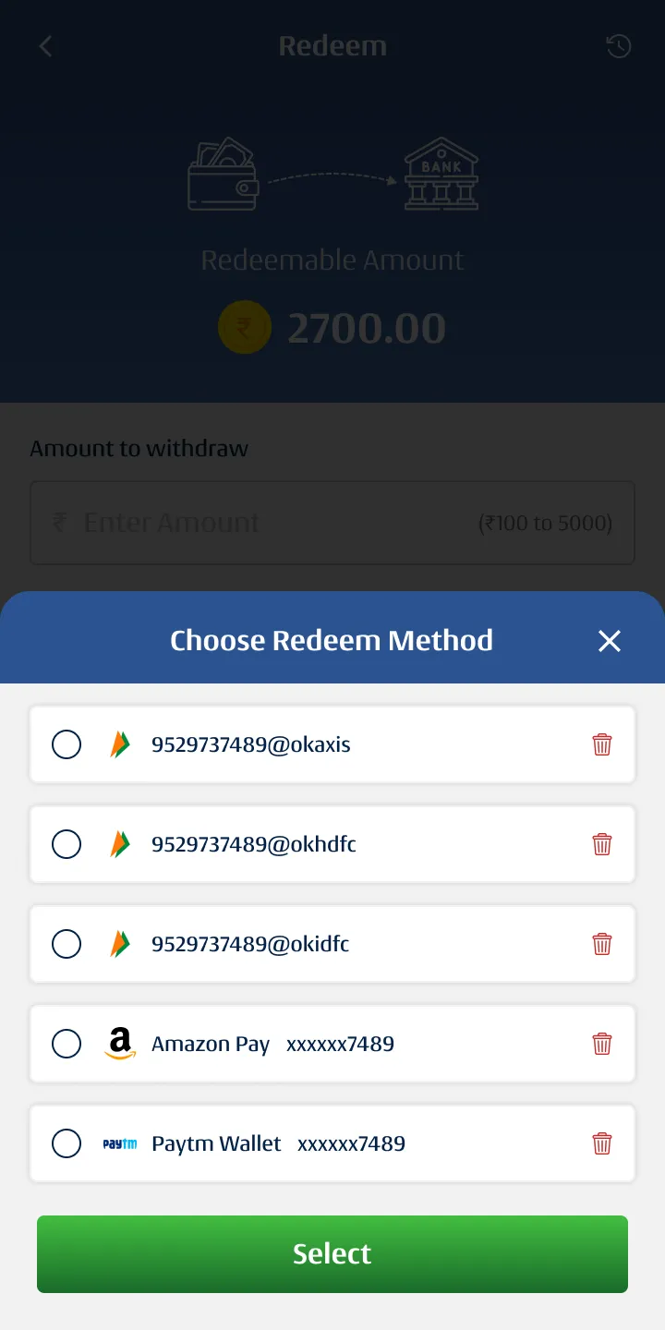Click the UPI logo beside okaxis ID
This screenshot has height=1330, width=665.
[x=119, y=744]
